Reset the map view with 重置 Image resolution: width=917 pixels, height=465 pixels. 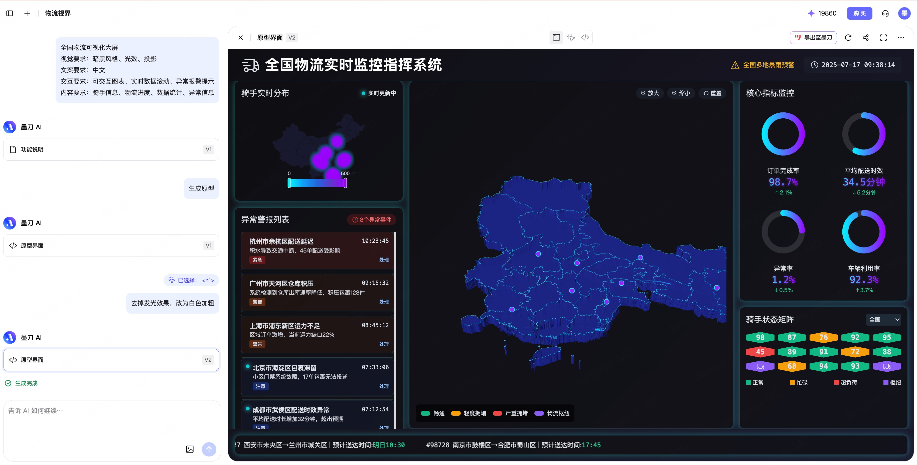click(712, 93)
